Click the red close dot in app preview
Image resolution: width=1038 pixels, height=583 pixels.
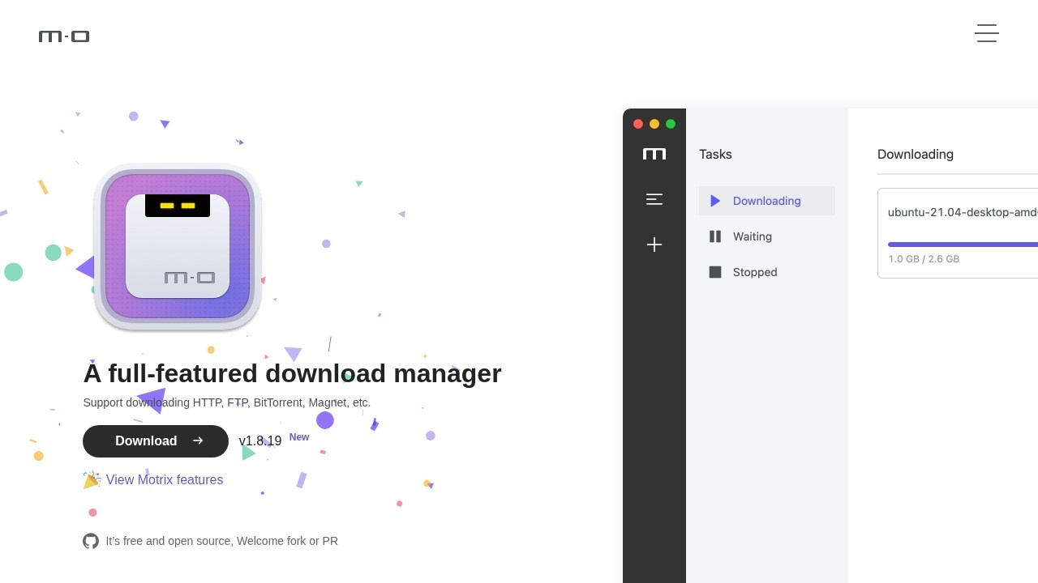638,124
